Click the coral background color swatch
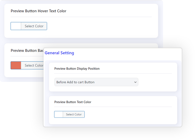This screenshot has height=140, width=195. [x=16, y=65]
